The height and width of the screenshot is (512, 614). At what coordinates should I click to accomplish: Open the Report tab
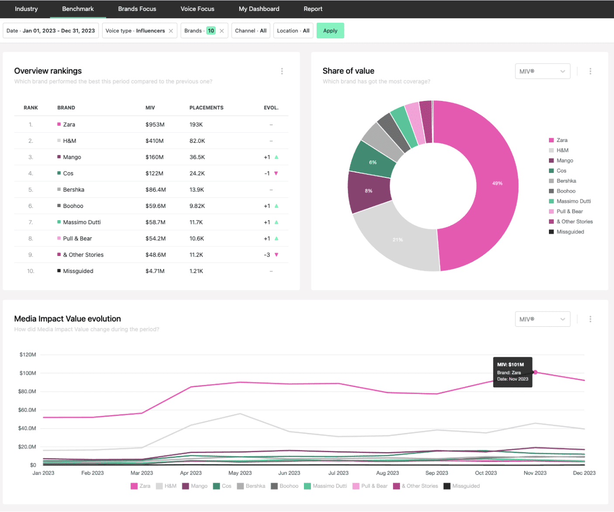tap(313, 9)
